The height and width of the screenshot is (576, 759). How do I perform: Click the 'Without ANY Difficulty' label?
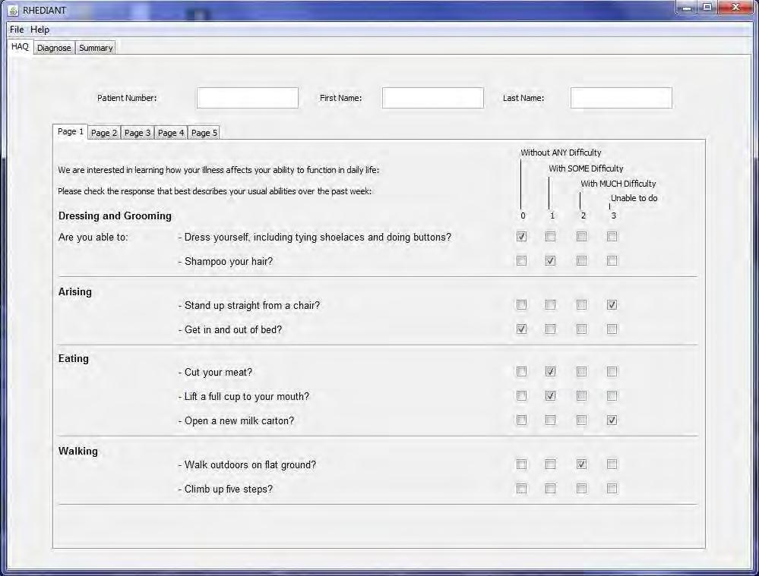point(561,153)
